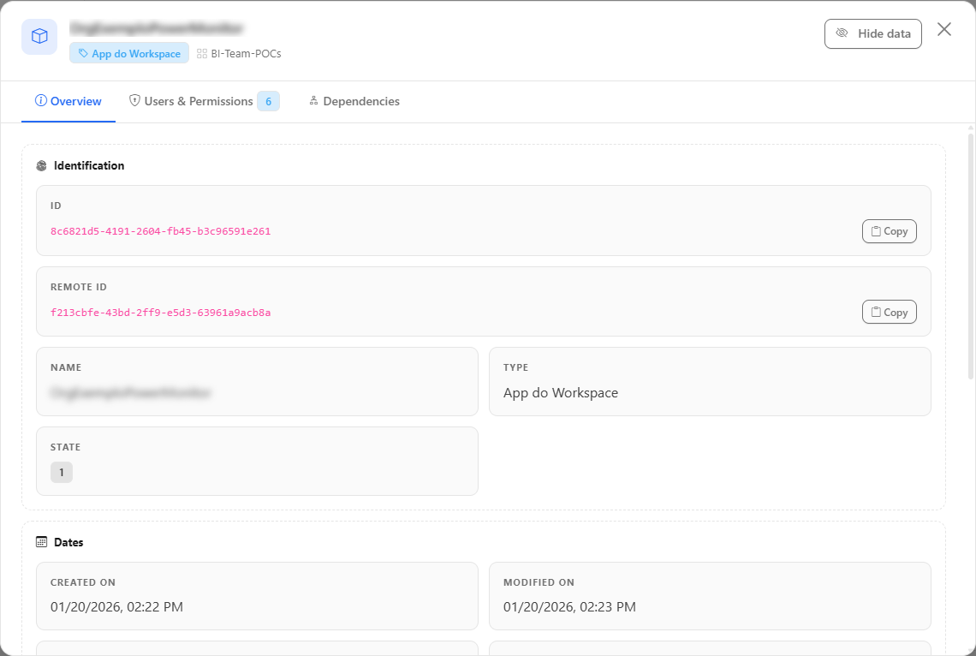Screen dimensions: 976x656
Task: Click the info icon on Overview tab
Action: pyautogui.click(x=41, y=100)
